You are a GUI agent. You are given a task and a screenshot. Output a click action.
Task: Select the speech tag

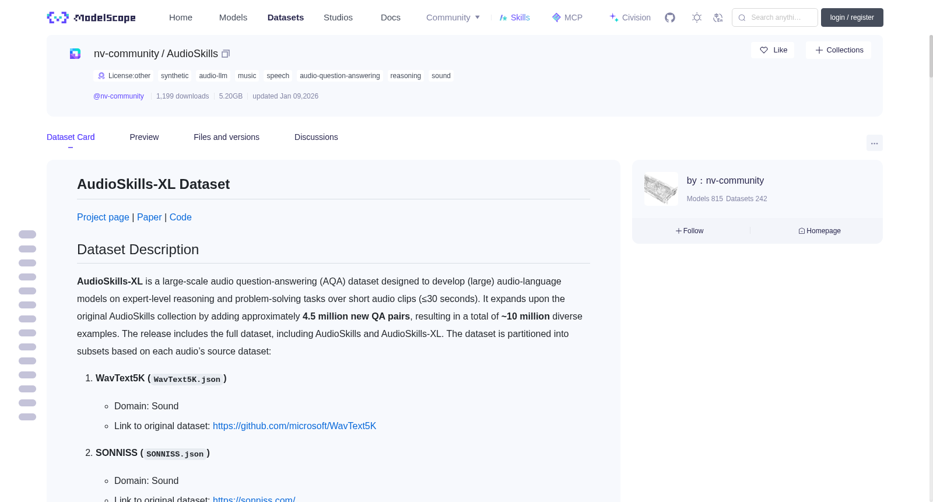[x=278, y=76]
